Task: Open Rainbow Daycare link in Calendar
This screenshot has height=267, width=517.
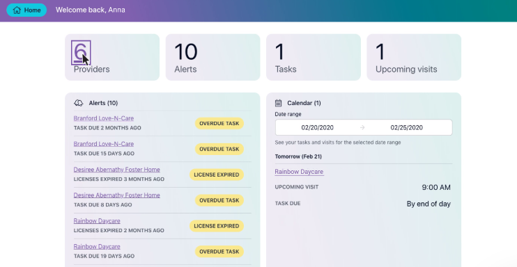Action: click(299, 172)
